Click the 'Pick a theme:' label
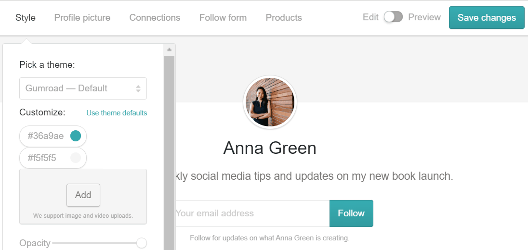Image resolution: width=528 pixels, height=250 pixels. click(x=47, y=64)
